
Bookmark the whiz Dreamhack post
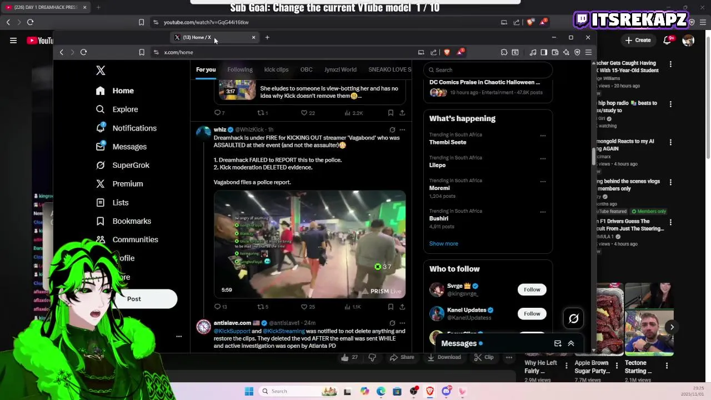tap(390, 307)
